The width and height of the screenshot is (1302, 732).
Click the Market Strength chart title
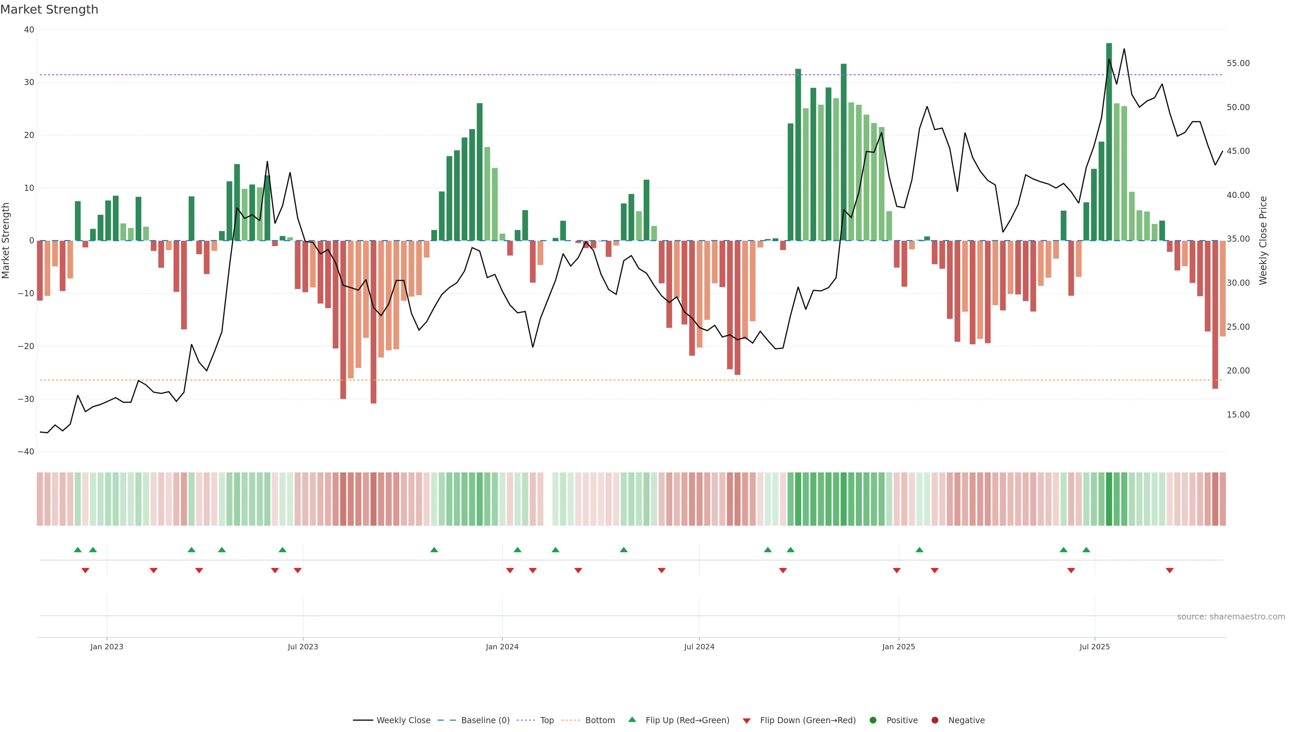49,9
